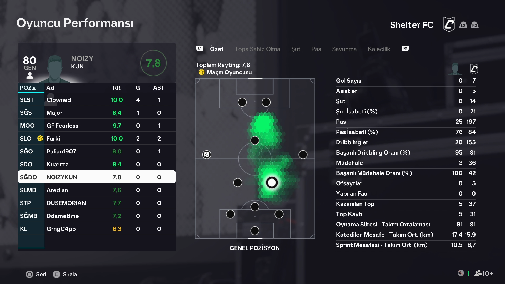Click the team crest stats column icon

[x=474, y=69]
